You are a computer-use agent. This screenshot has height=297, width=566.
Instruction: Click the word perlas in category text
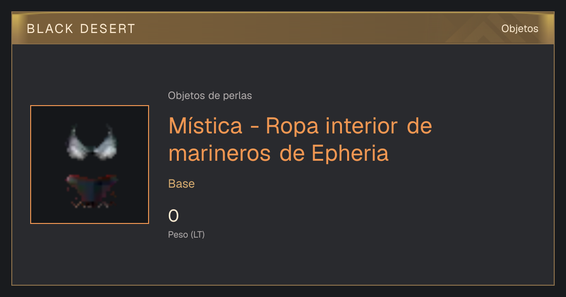pos(239,96)
